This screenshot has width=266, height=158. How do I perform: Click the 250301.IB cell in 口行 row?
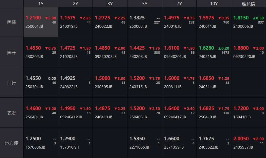41,82
